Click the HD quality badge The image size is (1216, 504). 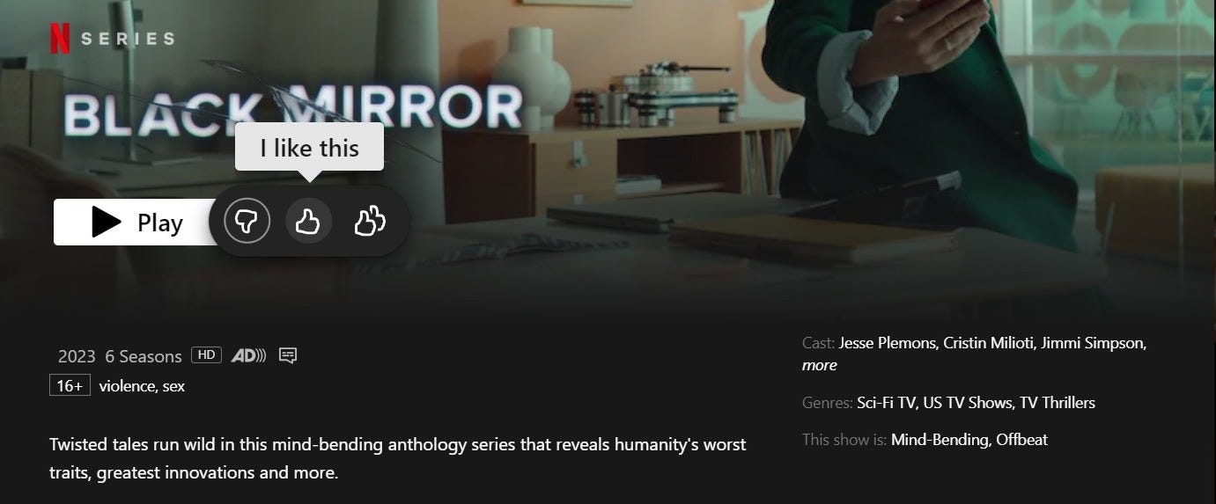point(206,355)
